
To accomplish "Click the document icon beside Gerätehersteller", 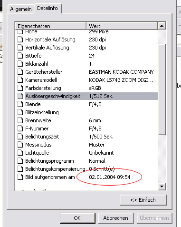I will tap(20, 72).
